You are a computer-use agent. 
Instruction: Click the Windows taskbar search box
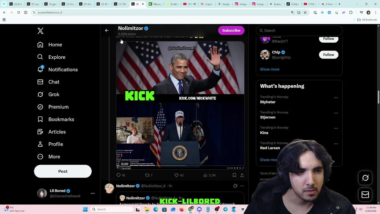pyautogui.click(x=112, y=209)
